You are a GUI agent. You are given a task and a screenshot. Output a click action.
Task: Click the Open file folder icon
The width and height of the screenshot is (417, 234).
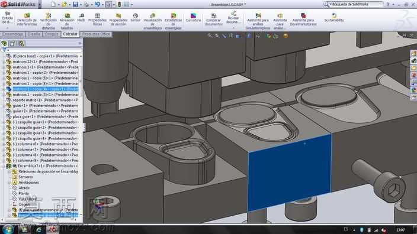(64, 4)
